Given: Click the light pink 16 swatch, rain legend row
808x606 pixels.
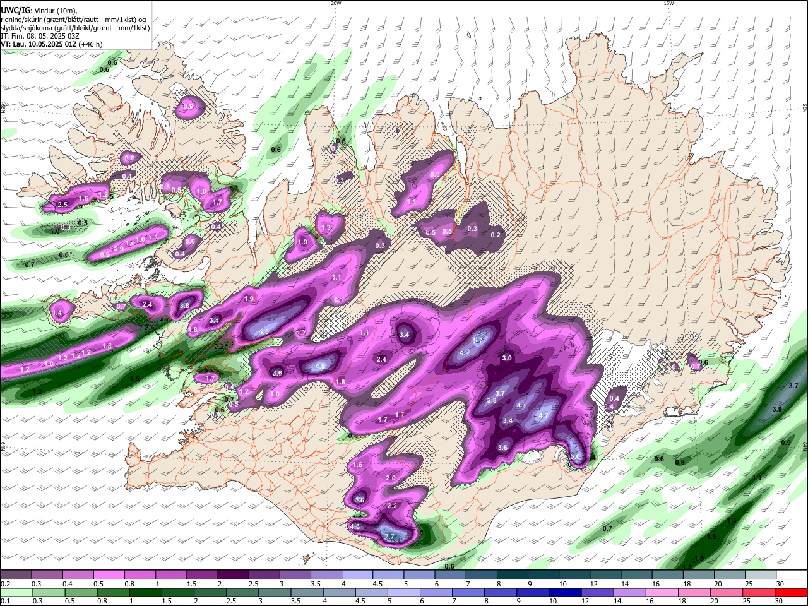Looking at the screenshot, I should [x=660, y=592].
